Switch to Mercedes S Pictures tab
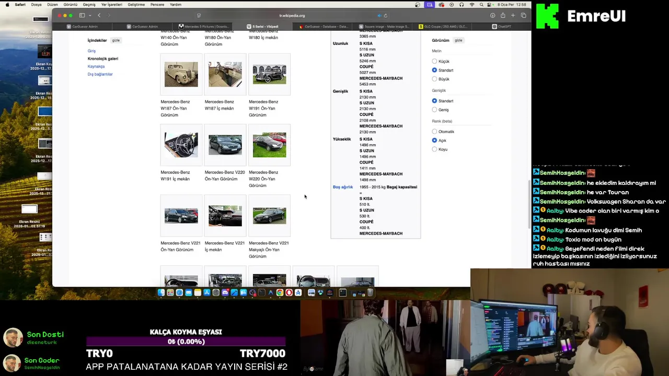Screen dimensions: 669x376 coord(203,26)
